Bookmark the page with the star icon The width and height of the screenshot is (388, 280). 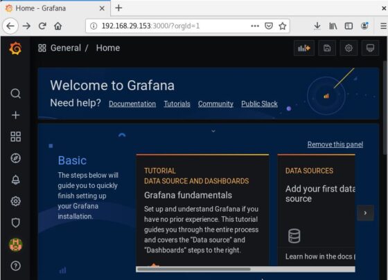click(x=283, y=26)
